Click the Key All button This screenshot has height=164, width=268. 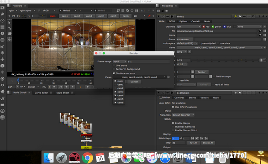tap(193, 143)
